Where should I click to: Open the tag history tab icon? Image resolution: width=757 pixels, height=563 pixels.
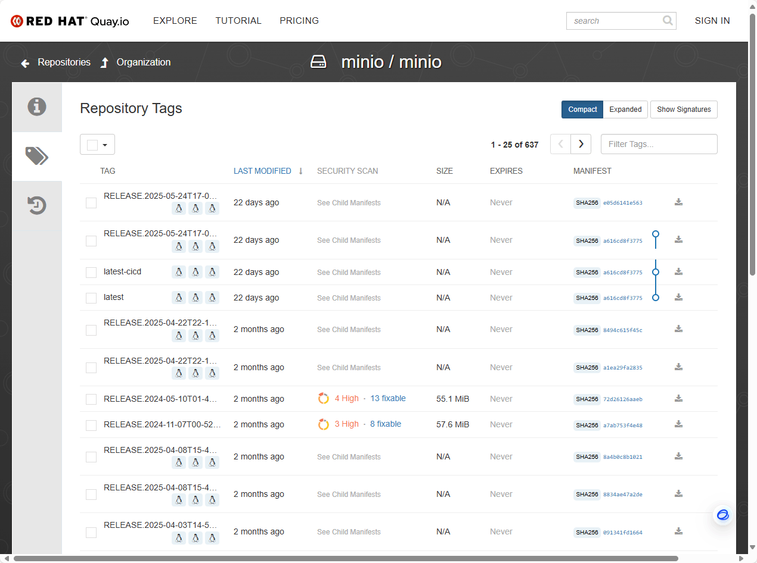37,205
